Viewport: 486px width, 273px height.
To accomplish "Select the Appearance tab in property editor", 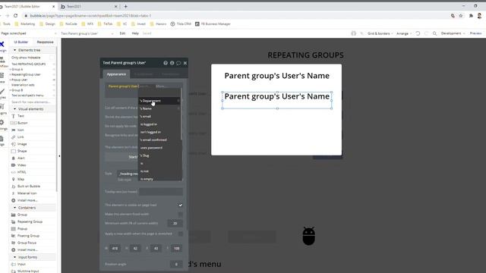I will (116, 74).
